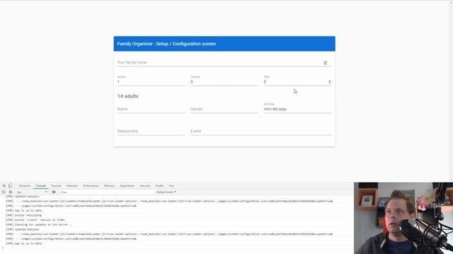Switch to the Performance tab
The width and height of the screenshot is (453, 254).
pyautogui.click(x=91, y=186)
